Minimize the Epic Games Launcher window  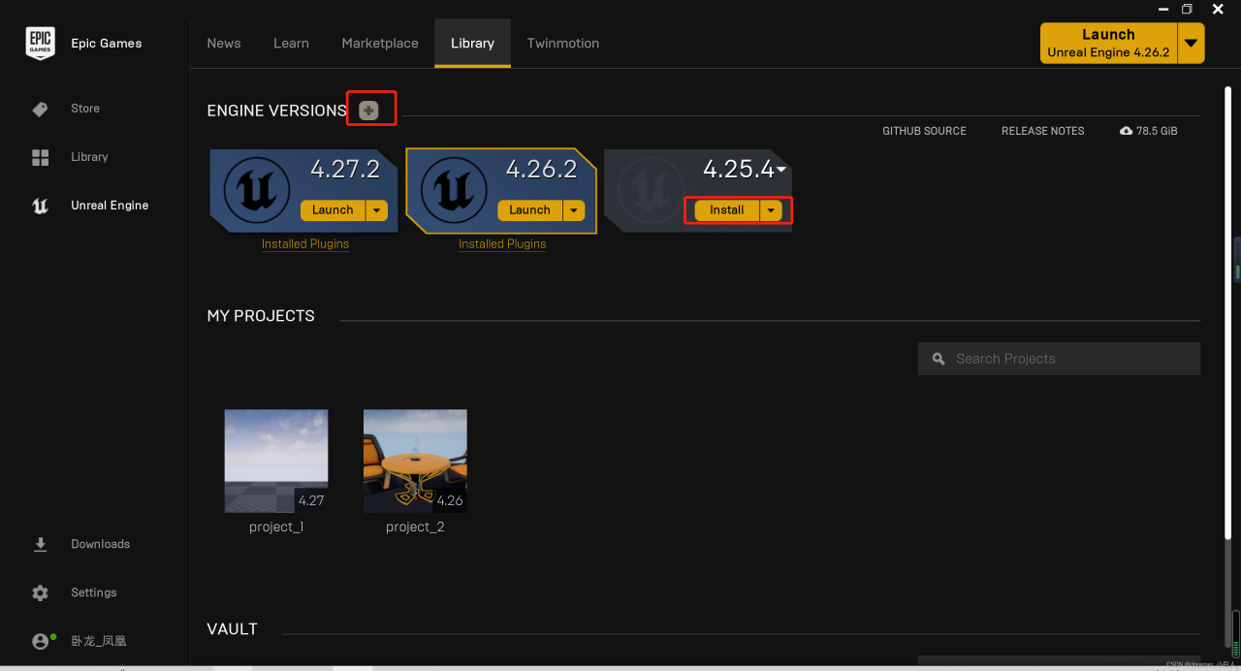coord(1163,9)
